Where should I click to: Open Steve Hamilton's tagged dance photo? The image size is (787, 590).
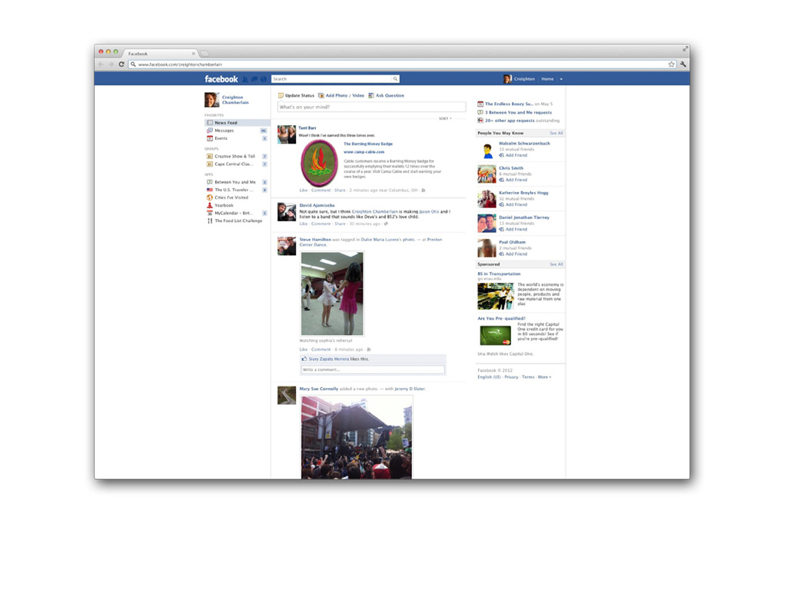332,293
